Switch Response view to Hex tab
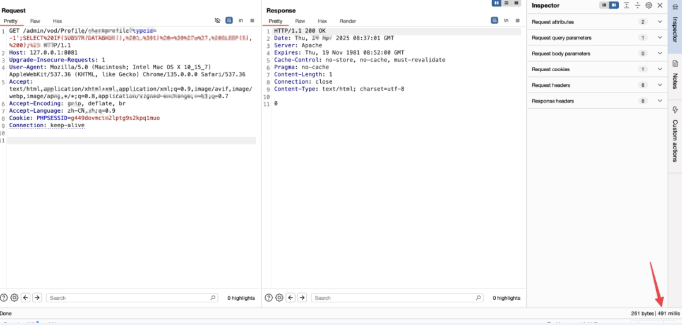The image size is (682, 325). 322,21
